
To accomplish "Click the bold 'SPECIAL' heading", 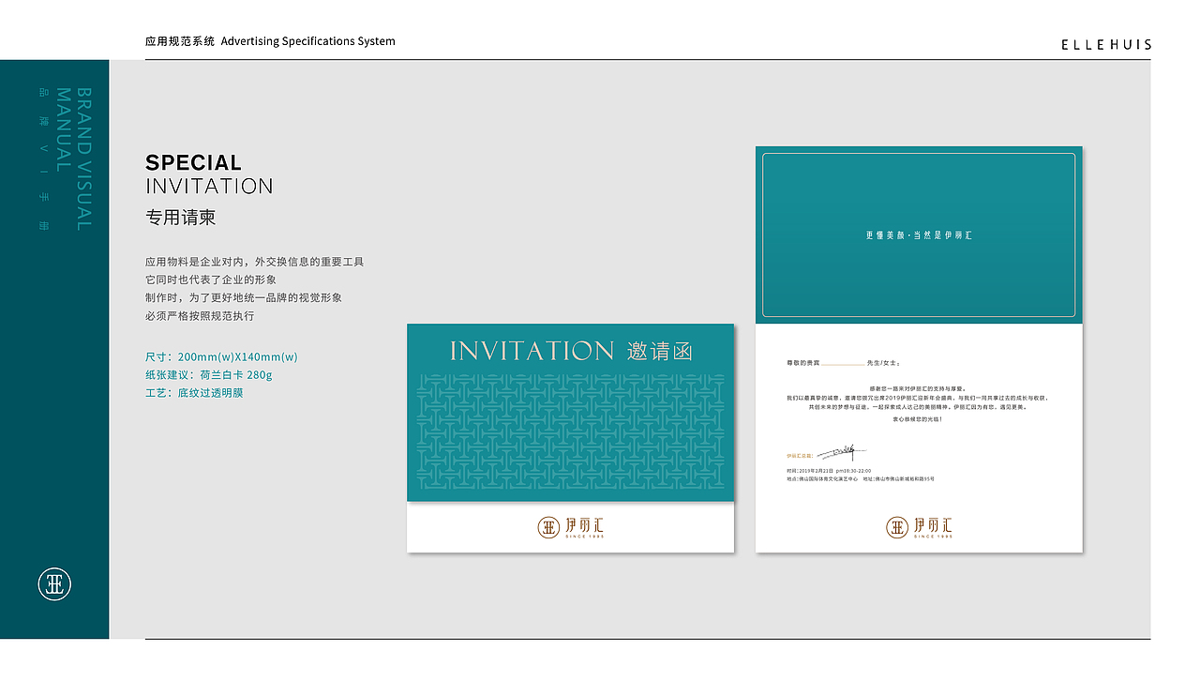I will coord(194,162).
